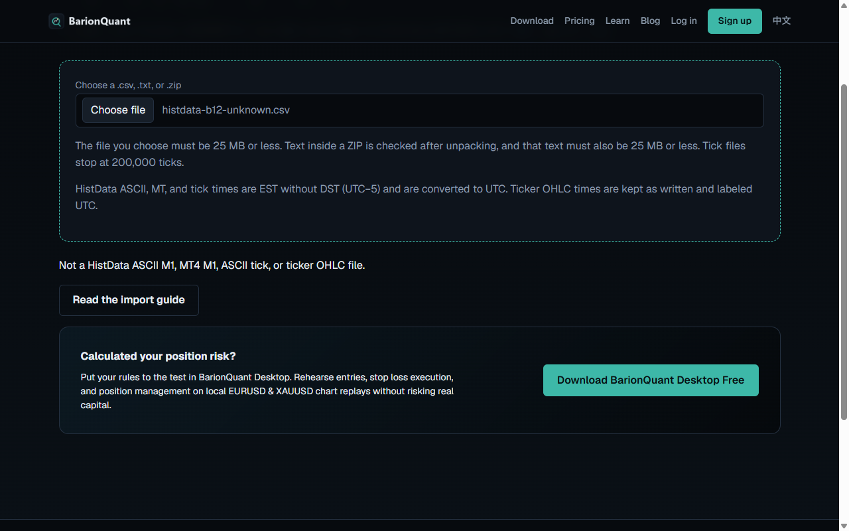The image size is (849, 531).
Task: Switch language to 中文
Action: (782, 21)
